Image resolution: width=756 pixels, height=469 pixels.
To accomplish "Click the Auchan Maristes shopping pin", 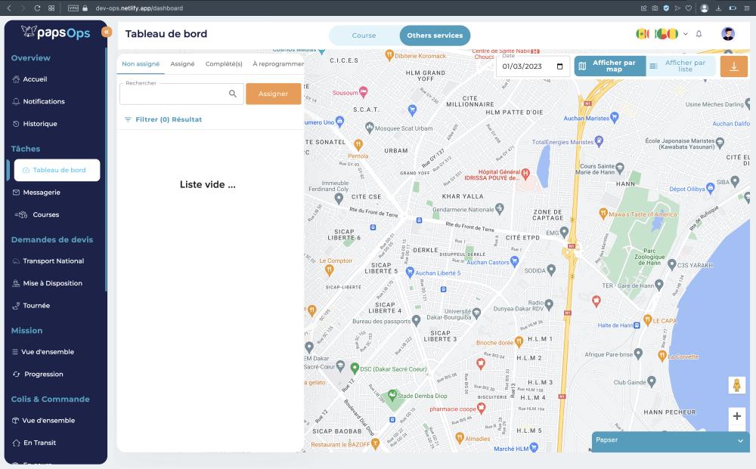I will (x=614, y=117).
